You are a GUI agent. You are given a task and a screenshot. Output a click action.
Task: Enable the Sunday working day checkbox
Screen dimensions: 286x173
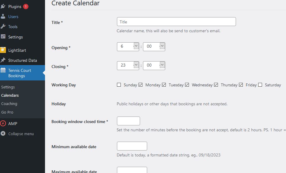coord(119,85)
